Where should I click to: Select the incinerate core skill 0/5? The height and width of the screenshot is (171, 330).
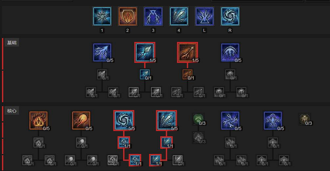coord(38,121)
